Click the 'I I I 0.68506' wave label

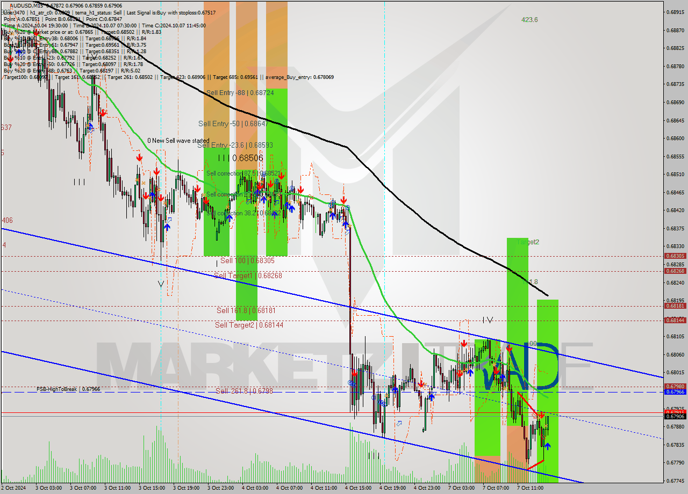pos(241,158)
